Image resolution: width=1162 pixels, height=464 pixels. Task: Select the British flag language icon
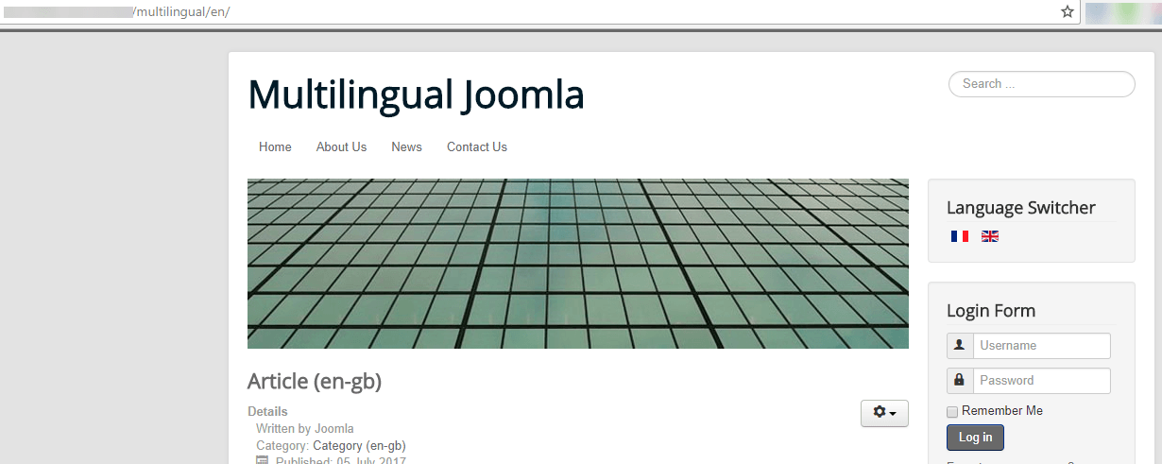990,236
